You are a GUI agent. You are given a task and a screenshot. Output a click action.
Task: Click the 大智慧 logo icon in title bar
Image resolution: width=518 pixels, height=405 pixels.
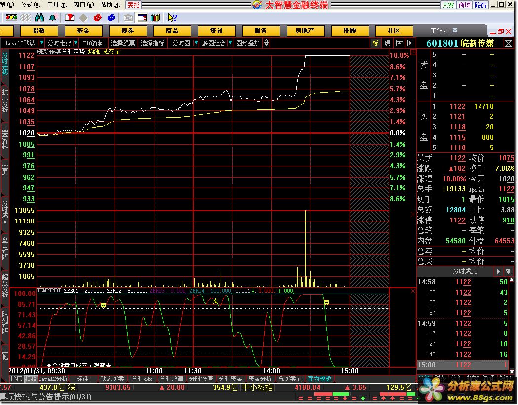pyautogui.click(x=257, y=5)
